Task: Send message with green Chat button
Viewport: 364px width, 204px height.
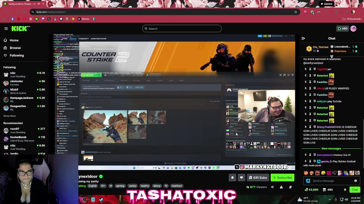Action: 355,190
